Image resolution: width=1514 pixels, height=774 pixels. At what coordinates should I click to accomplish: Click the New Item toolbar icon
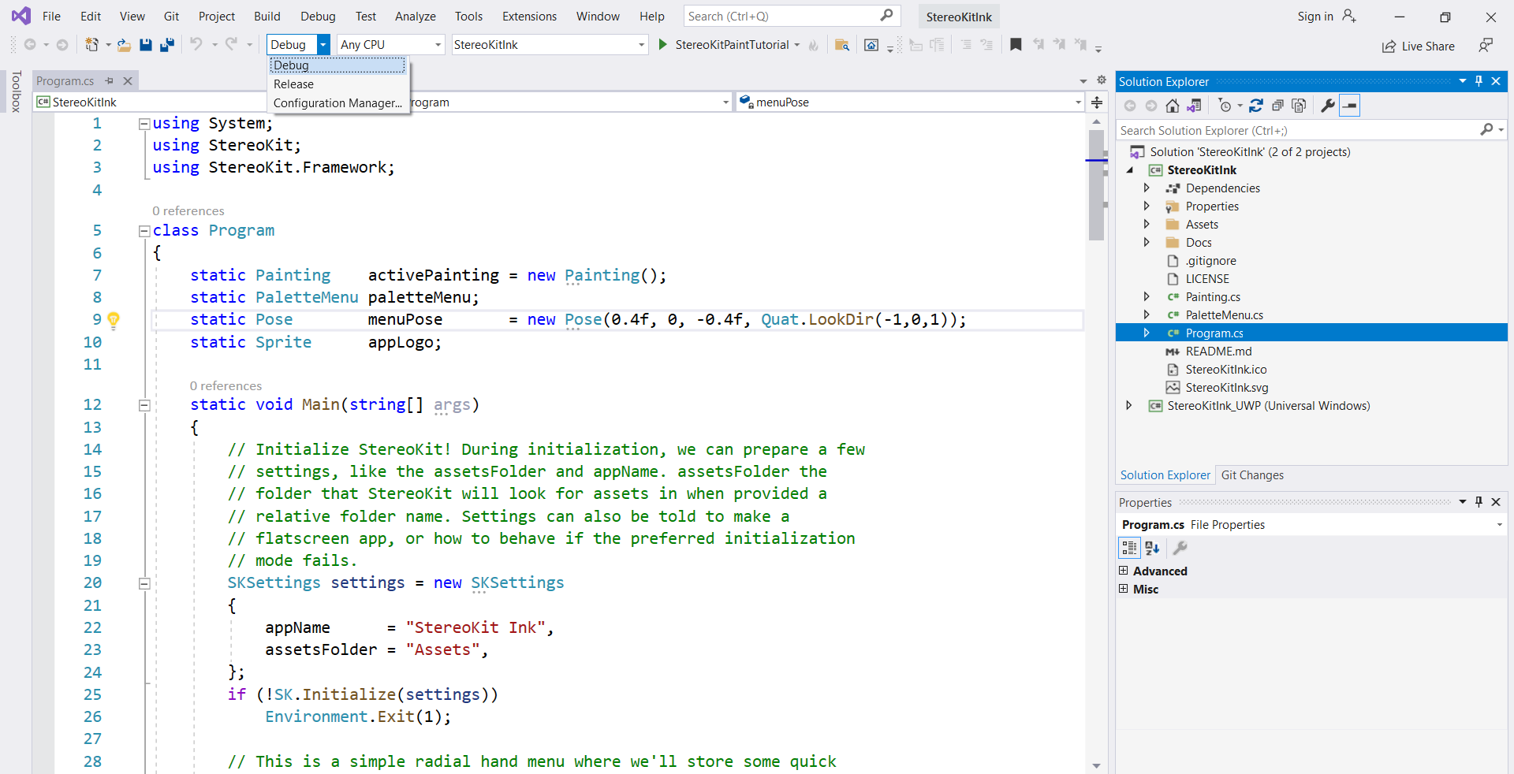[92, 45]
